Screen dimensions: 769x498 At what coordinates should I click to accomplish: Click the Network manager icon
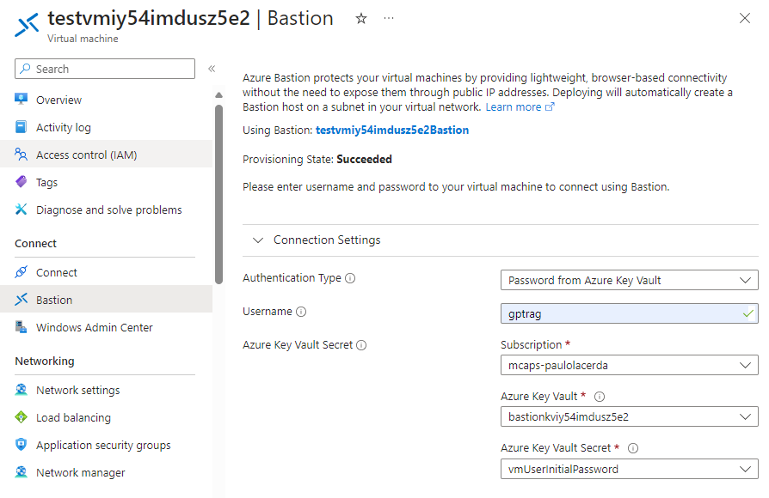(x=22, y=472)
